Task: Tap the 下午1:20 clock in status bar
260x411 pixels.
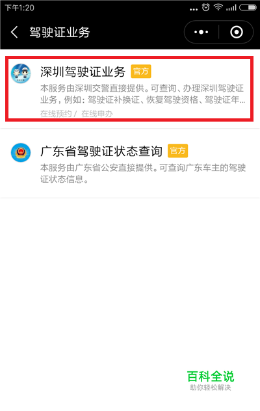Action: coord(19,8)
